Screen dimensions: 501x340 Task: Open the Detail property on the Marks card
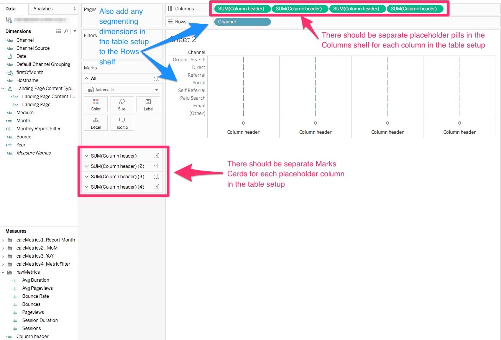[x=95, y=123]
